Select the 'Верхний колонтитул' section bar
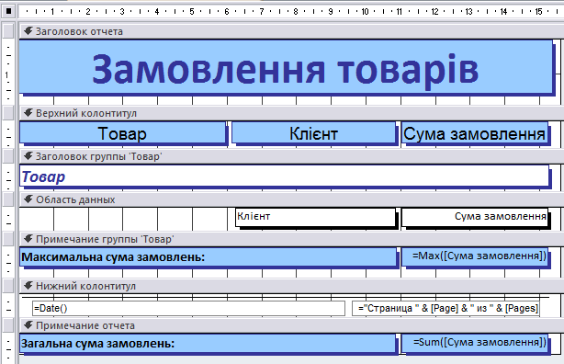 291,113
